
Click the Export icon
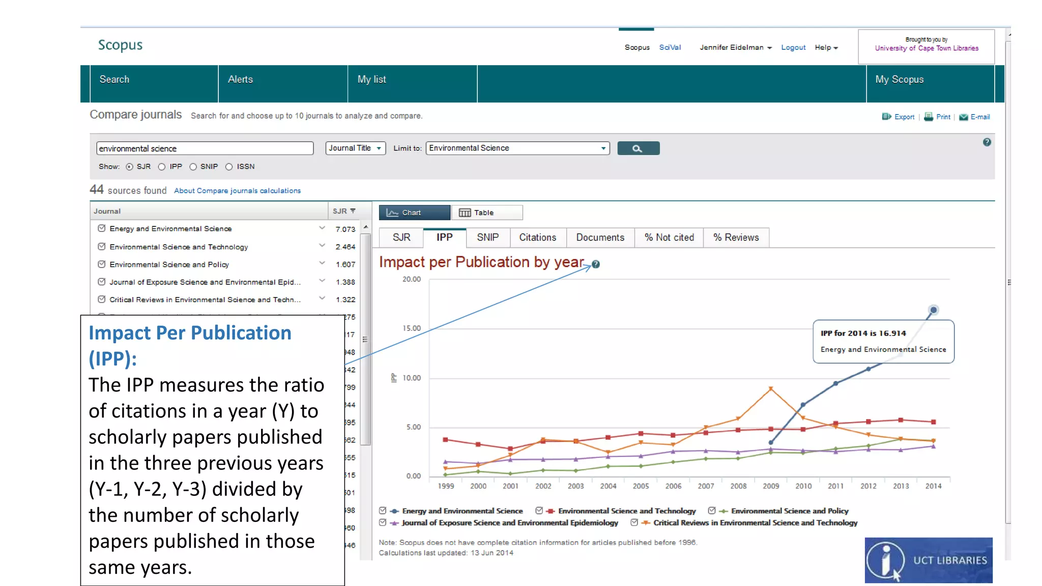click(886, 116)
